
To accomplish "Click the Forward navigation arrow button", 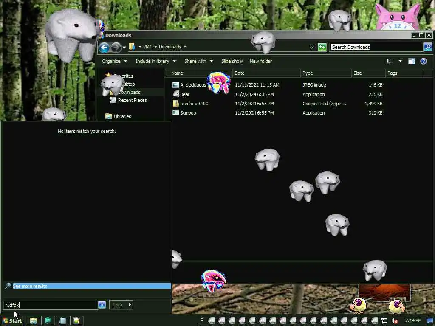I will point(116,47).
